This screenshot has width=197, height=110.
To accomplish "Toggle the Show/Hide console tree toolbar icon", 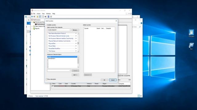I will (x=40, y=16).
